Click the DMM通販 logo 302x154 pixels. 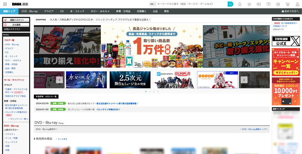pos(20,4)
